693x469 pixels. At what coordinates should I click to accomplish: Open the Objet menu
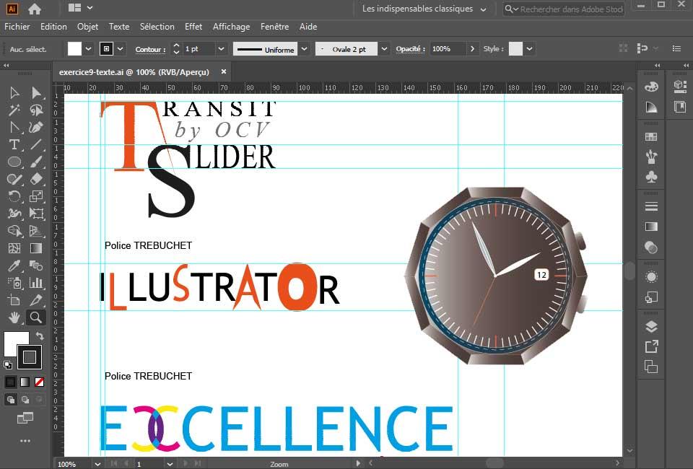[87, 27]
